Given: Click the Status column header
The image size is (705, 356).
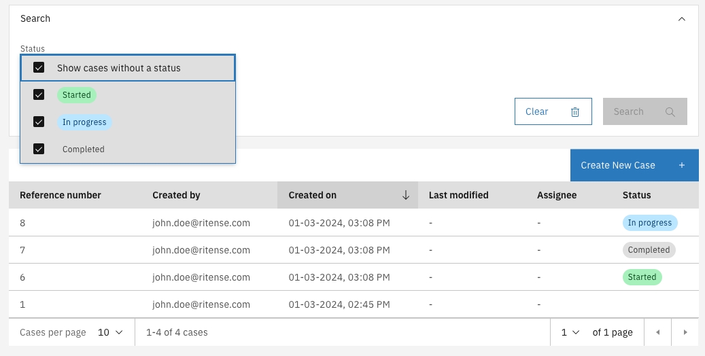Looking at the screenshot, I should coord(636,195).
